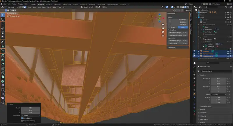Open the Mesh menu in viewport header
This screenshot has height=126, width=233.
(44, 7)
